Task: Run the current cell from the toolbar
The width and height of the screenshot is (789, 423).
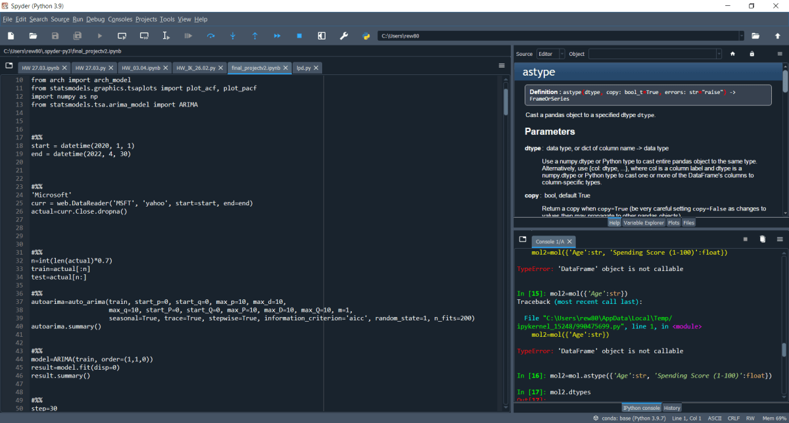Action: tap(122, 36)
